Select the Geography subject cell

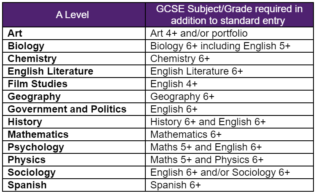click(34, 96)
